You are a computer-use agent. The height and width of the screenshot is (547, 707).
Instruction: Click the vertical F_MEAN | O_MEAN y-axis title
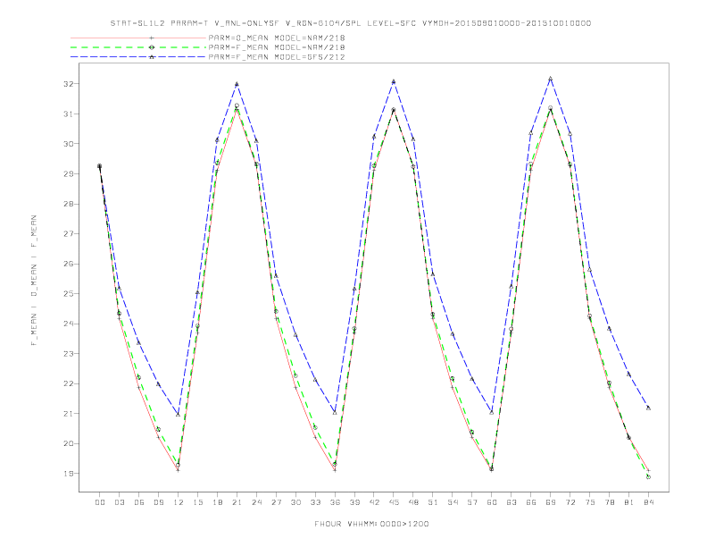coord(34,281)
